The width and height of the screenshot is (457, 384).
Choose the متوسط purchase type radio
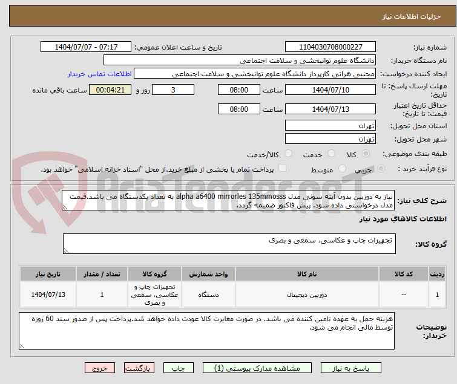point(342,169)
